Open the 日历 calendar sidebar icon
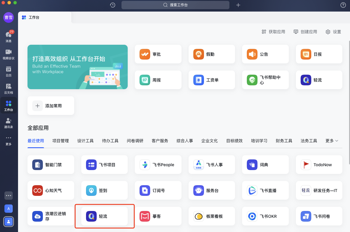This screenshot has width=350, height=232. point(9,72)
